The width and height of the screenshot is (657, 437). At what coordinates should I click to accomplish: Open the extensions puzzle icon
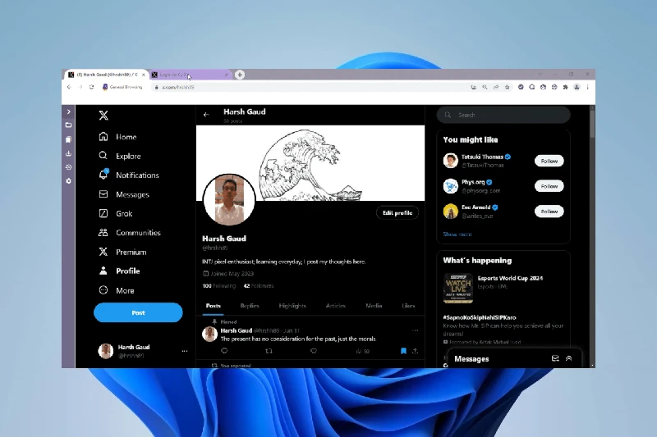coord(565,87)
